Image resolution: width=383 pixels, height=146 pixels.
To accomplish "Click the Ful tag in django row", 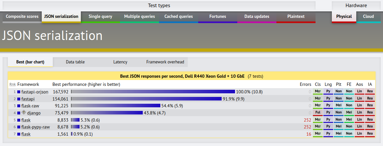I will [x=318, y=113].
